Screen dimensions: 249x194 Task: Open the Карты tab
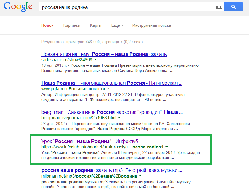tap(95, 25)
